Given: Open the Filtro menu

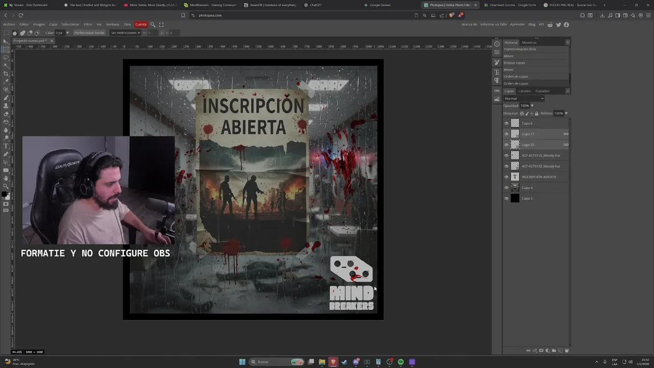Looking at the screenshot, I should 88,25.
